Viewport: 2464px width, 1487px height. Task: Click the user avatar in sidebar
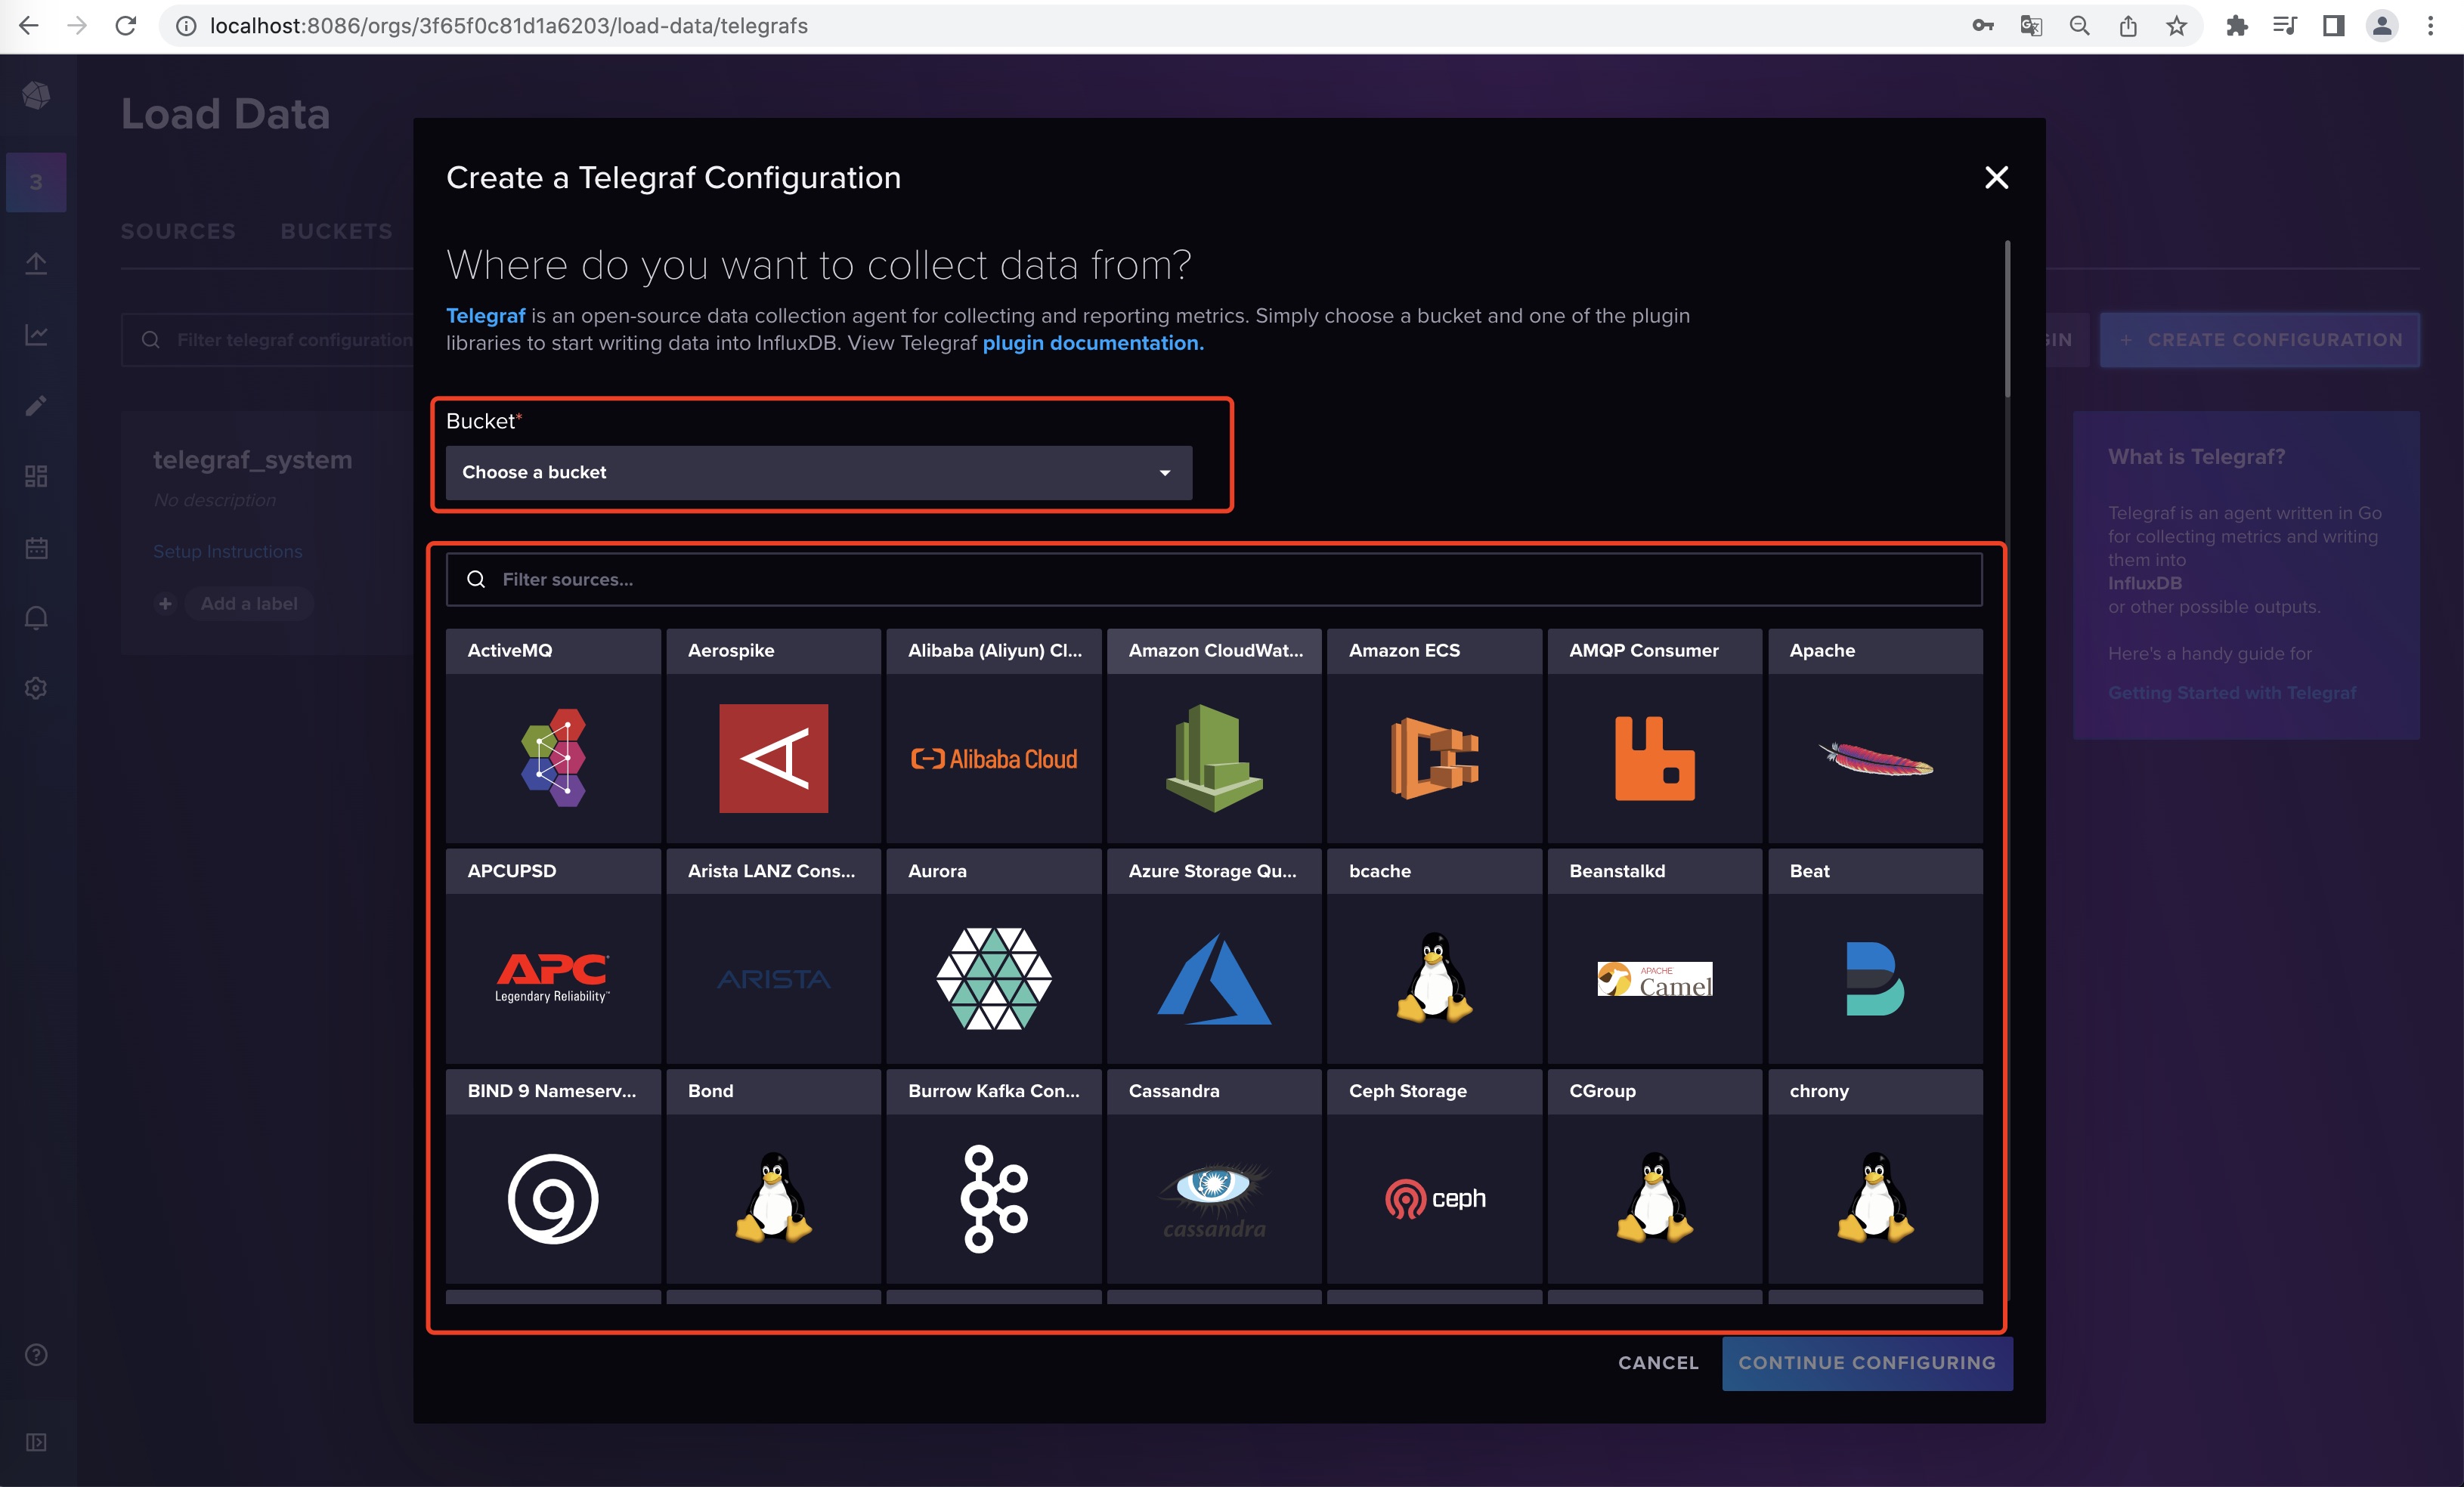tap(36, 182)
